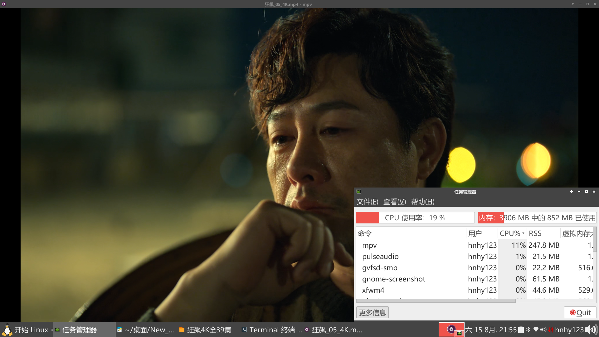Image resolution: width=599 pixels, height=337 pixels.
Task: Open the clock showing 六 15 8月, 21:55
Action: pos(491,330)
